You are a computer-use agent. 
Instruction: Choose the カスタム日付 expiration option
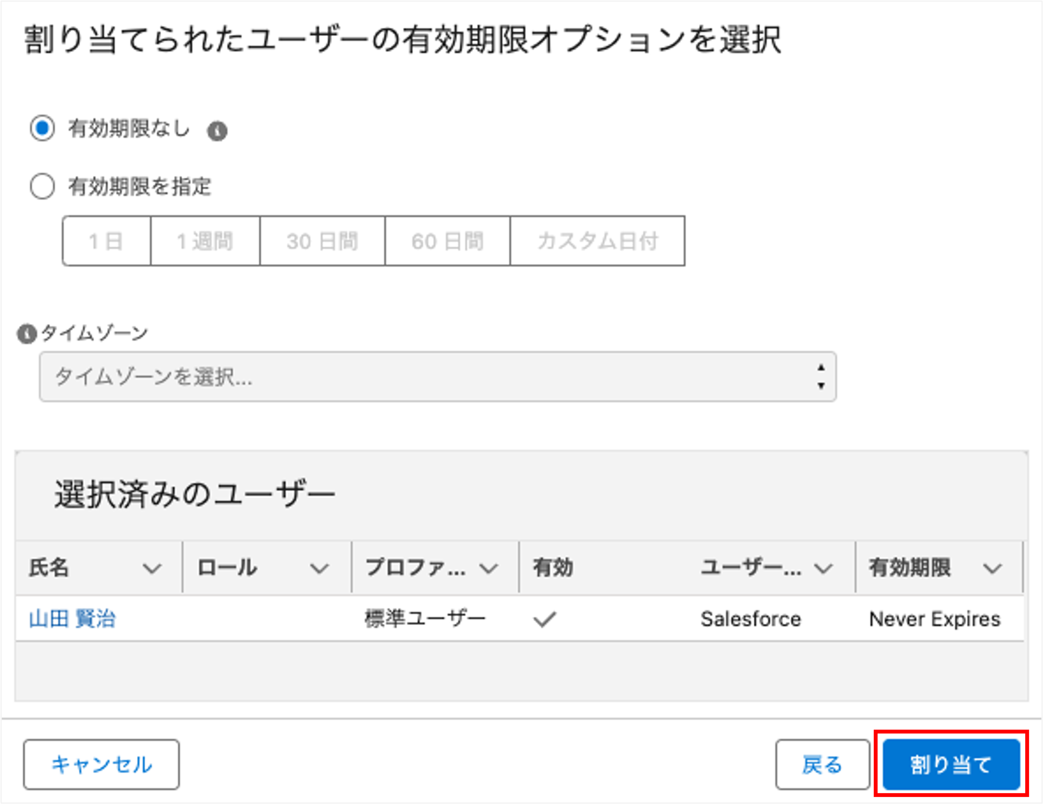pos(597,241)
